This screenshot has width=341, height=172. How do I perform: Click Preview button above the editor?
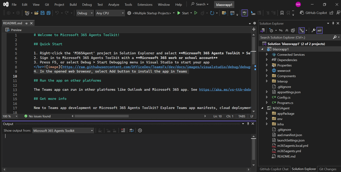click(x=14, y=30)
